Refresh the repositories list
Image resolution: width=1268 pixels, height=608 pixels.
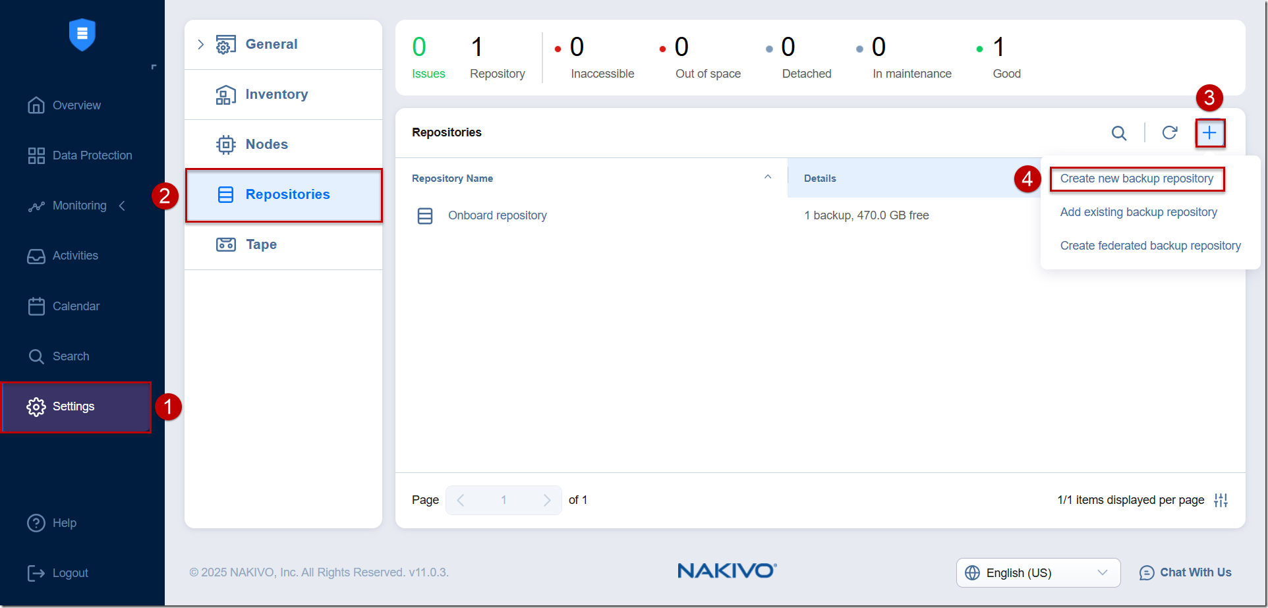click(x=1170, y=132)
